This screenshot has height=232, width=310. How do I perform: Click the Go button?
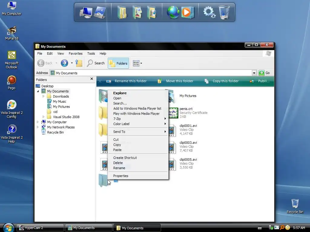[264, 73]
